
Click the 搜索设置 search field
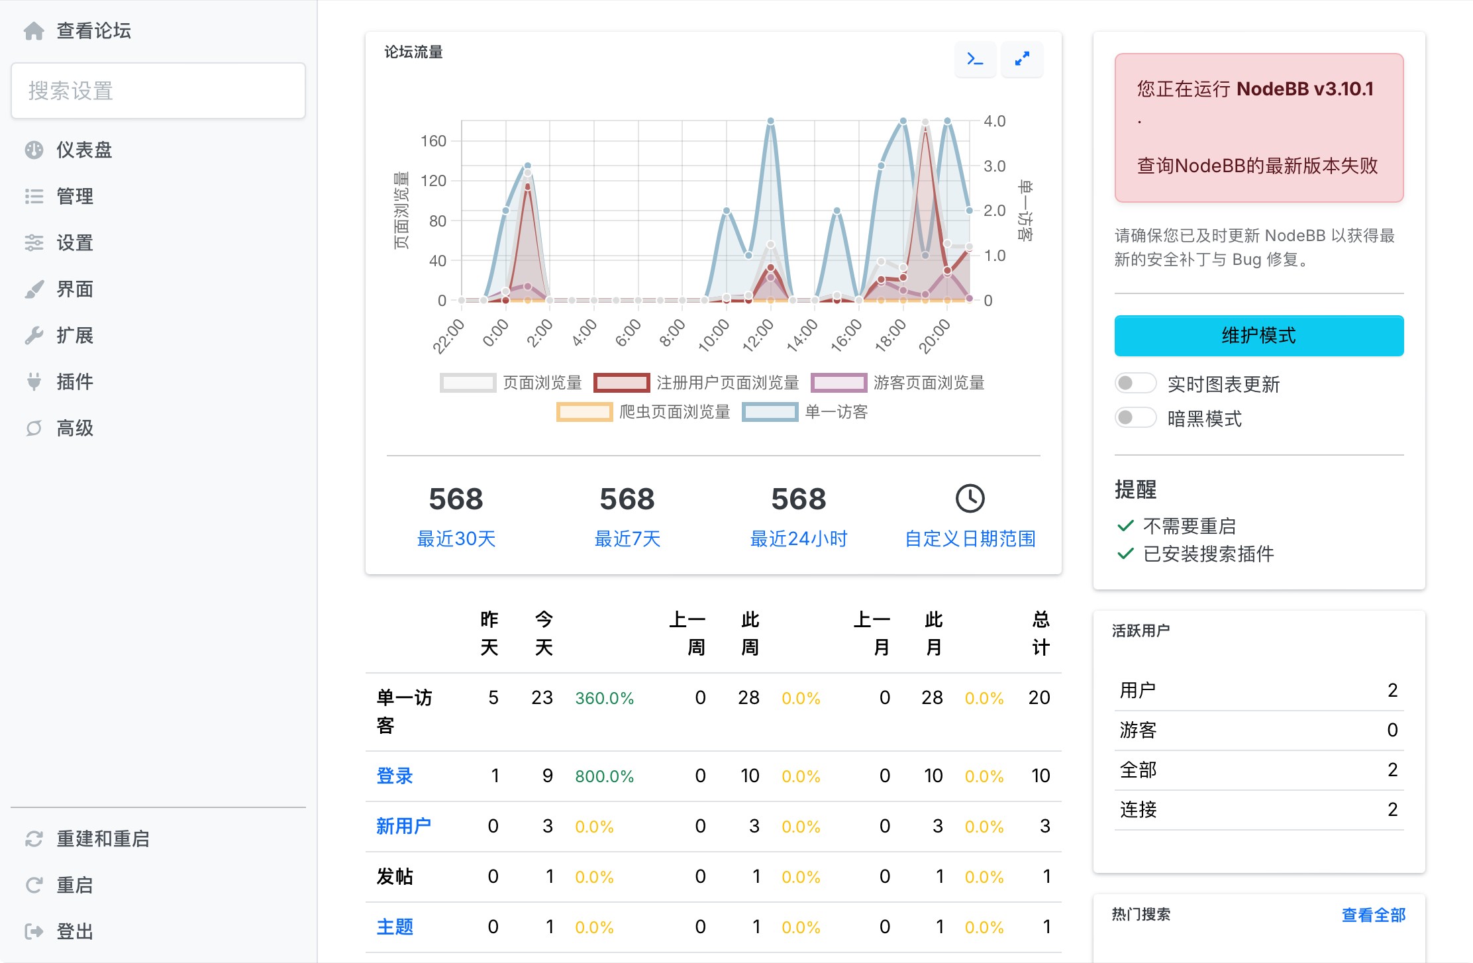tap(158, 91)
